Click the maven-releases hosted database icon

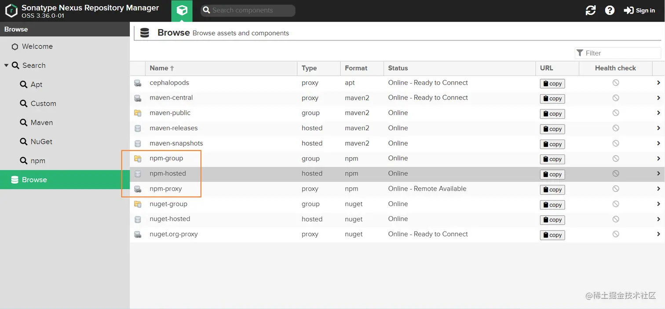tap(138, 129)
